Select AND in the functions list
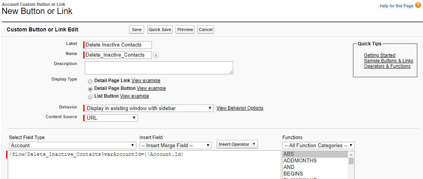 click(x=315, y=167)
